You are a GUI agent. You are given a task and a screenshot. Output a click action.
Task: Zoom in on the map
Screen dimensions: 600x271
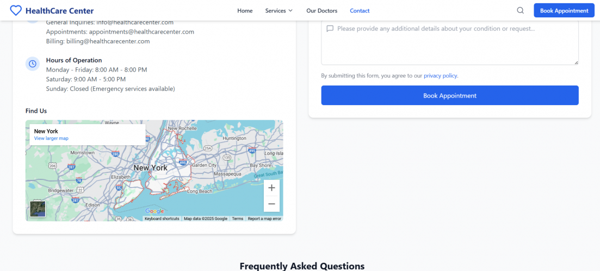click(271, 188)
